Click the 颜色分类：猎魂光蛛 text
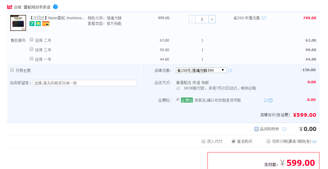The image size is (328, 169). coord(105,18)
